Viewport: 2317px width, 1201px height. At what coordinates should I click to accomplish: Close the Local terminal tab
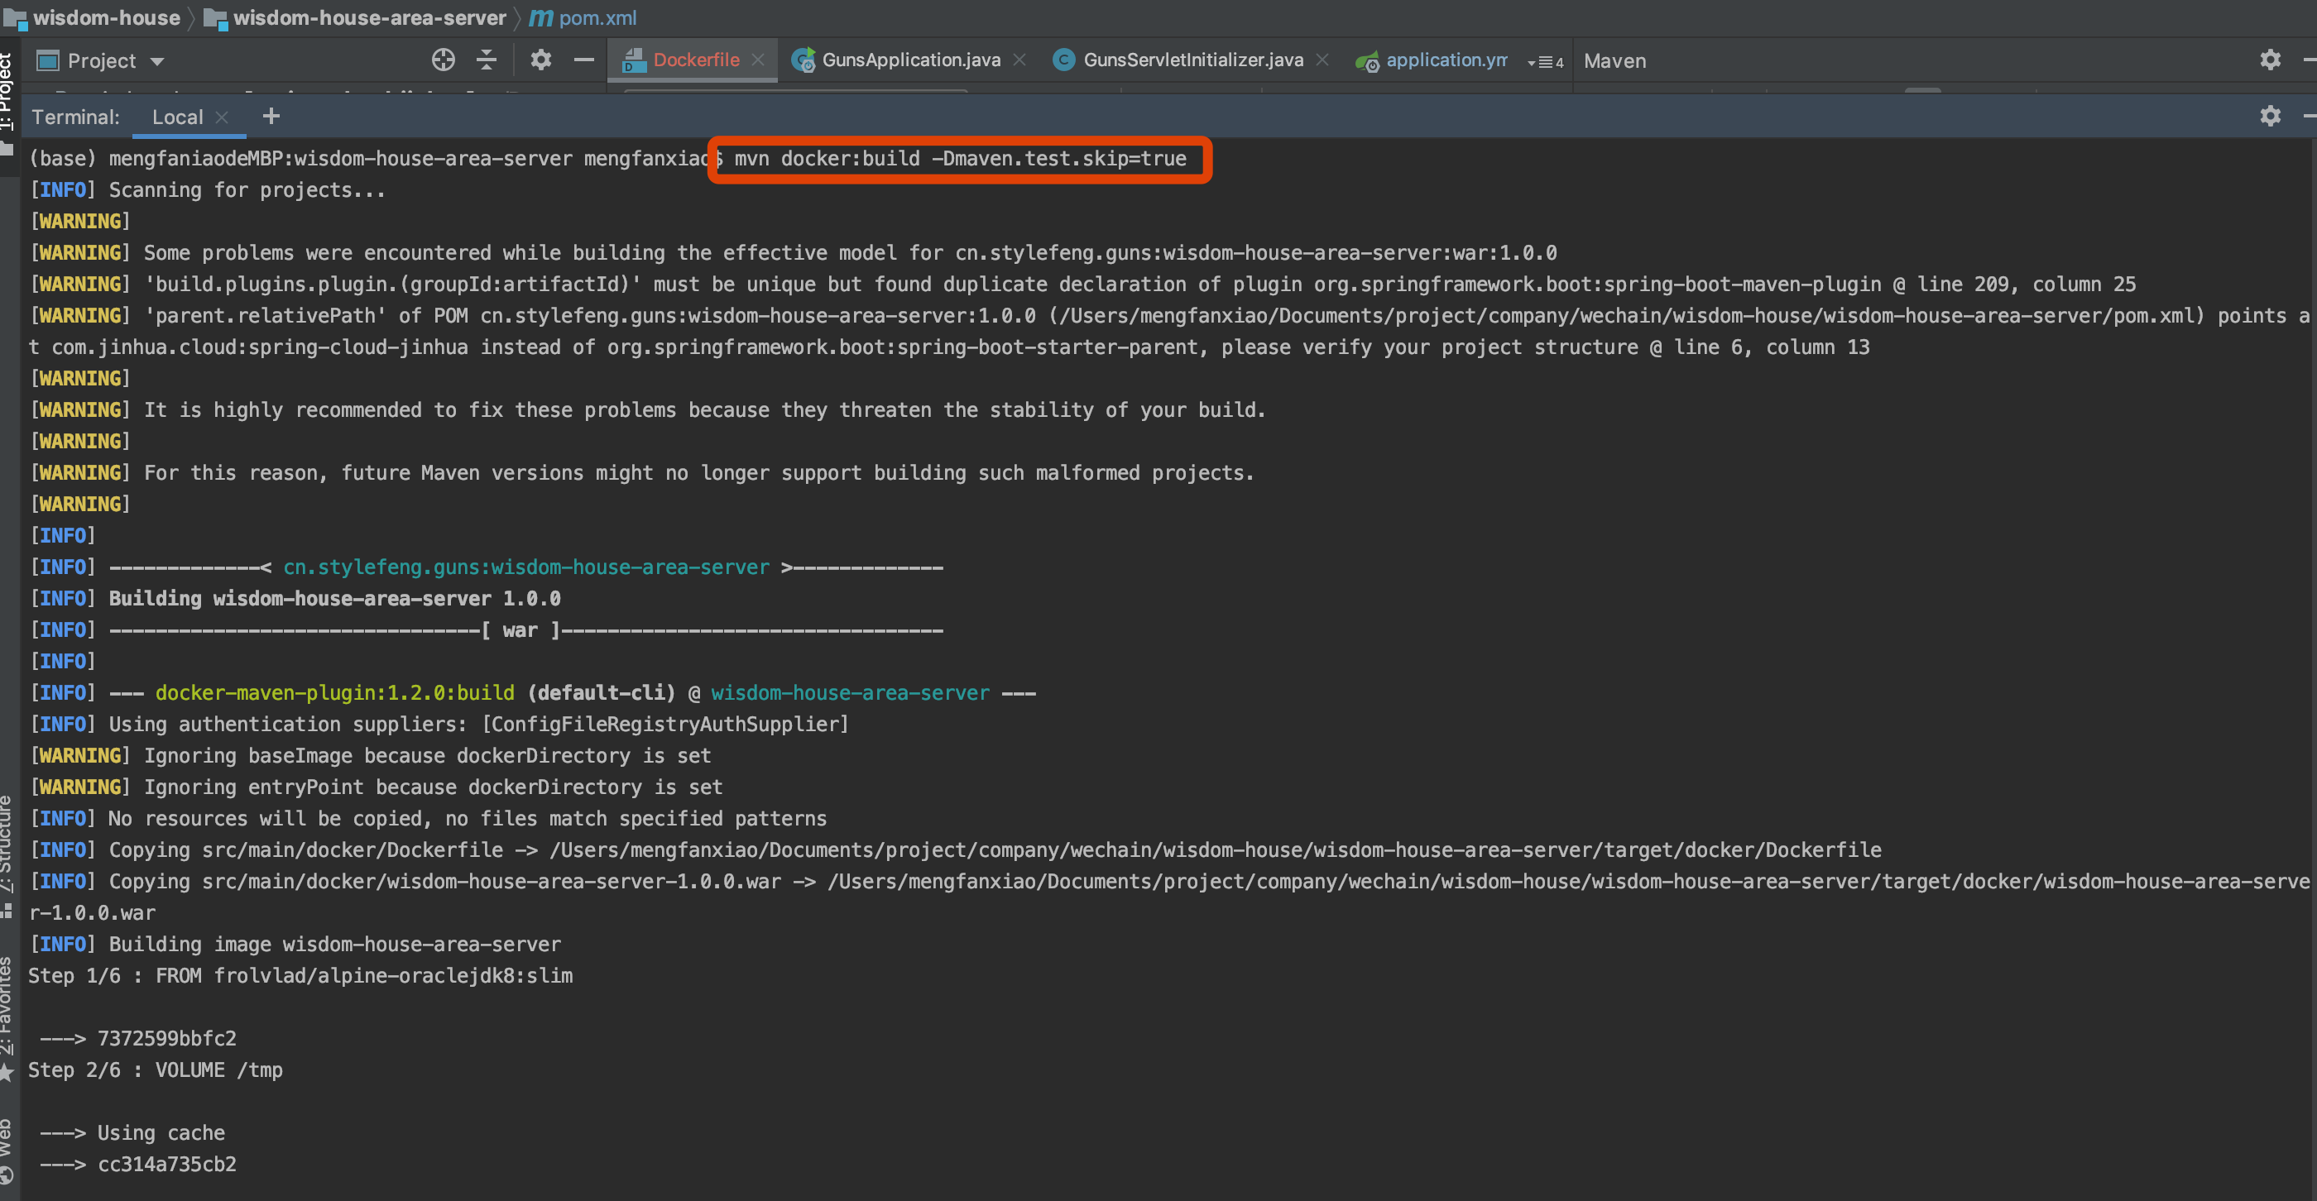coord(222,117)
